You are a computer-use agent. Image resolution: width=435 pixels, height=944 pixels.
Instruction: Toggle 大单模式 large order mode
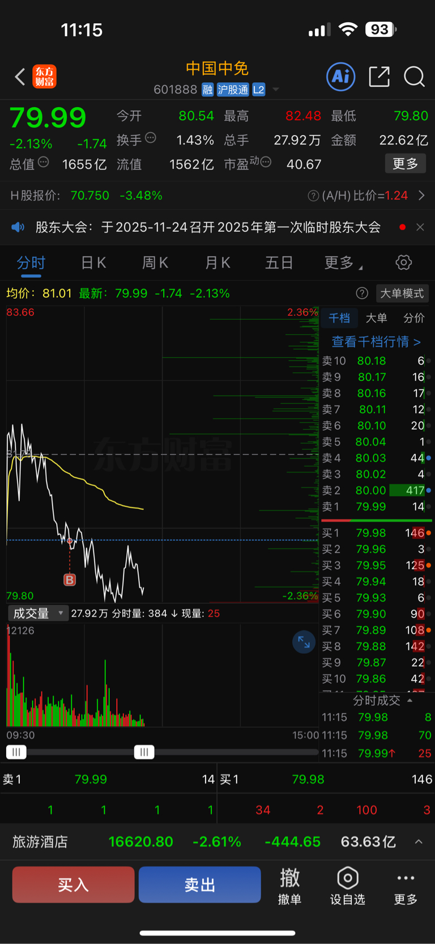pos(402,293)
